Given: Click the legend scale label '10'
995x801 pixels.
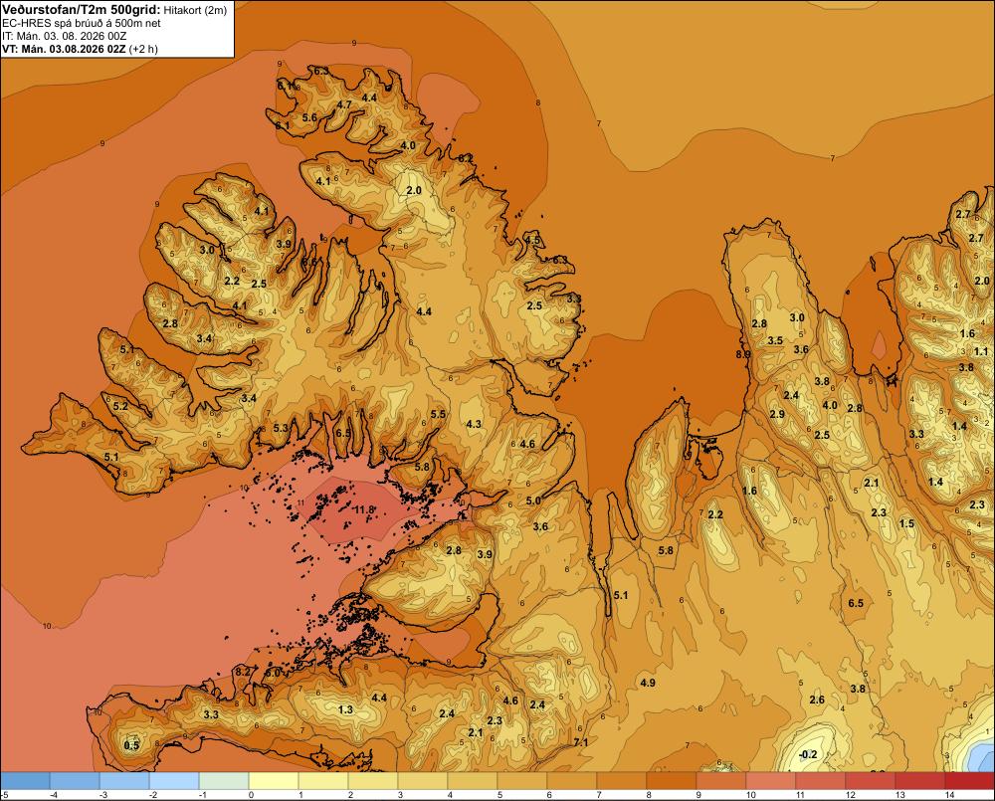Looking at the screenshot, I should 750,795.
